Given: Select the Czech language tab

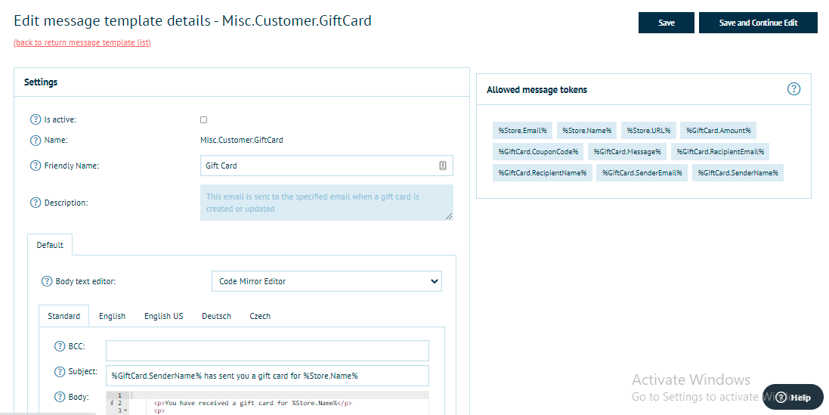Looking at the screenshot, I should tap(260, 316).
